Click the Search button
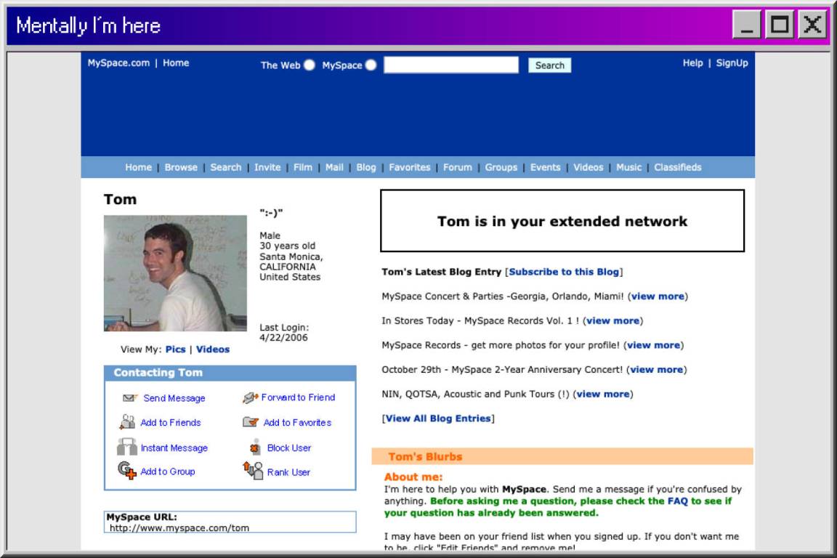 click(549, 65)
